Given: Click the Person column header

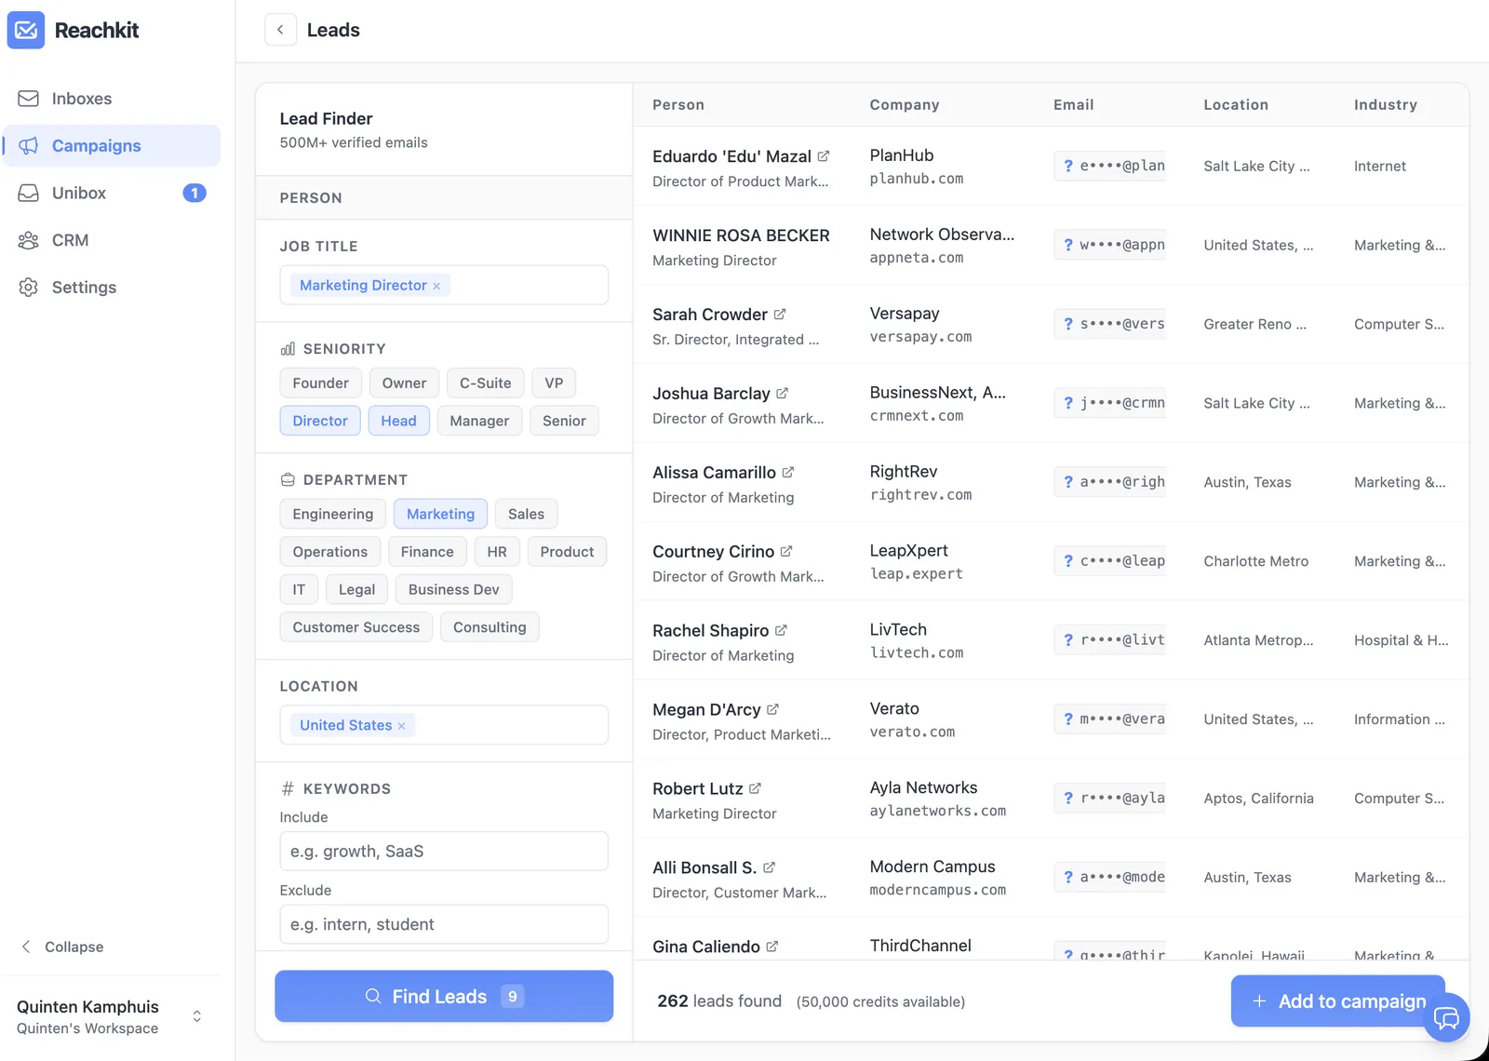Looking at the screenshot, I should [678, 105].
